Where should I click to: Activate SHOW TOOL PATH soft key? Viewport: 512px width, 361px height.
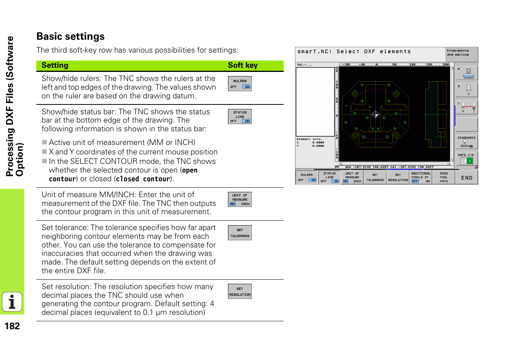point(443,177)
